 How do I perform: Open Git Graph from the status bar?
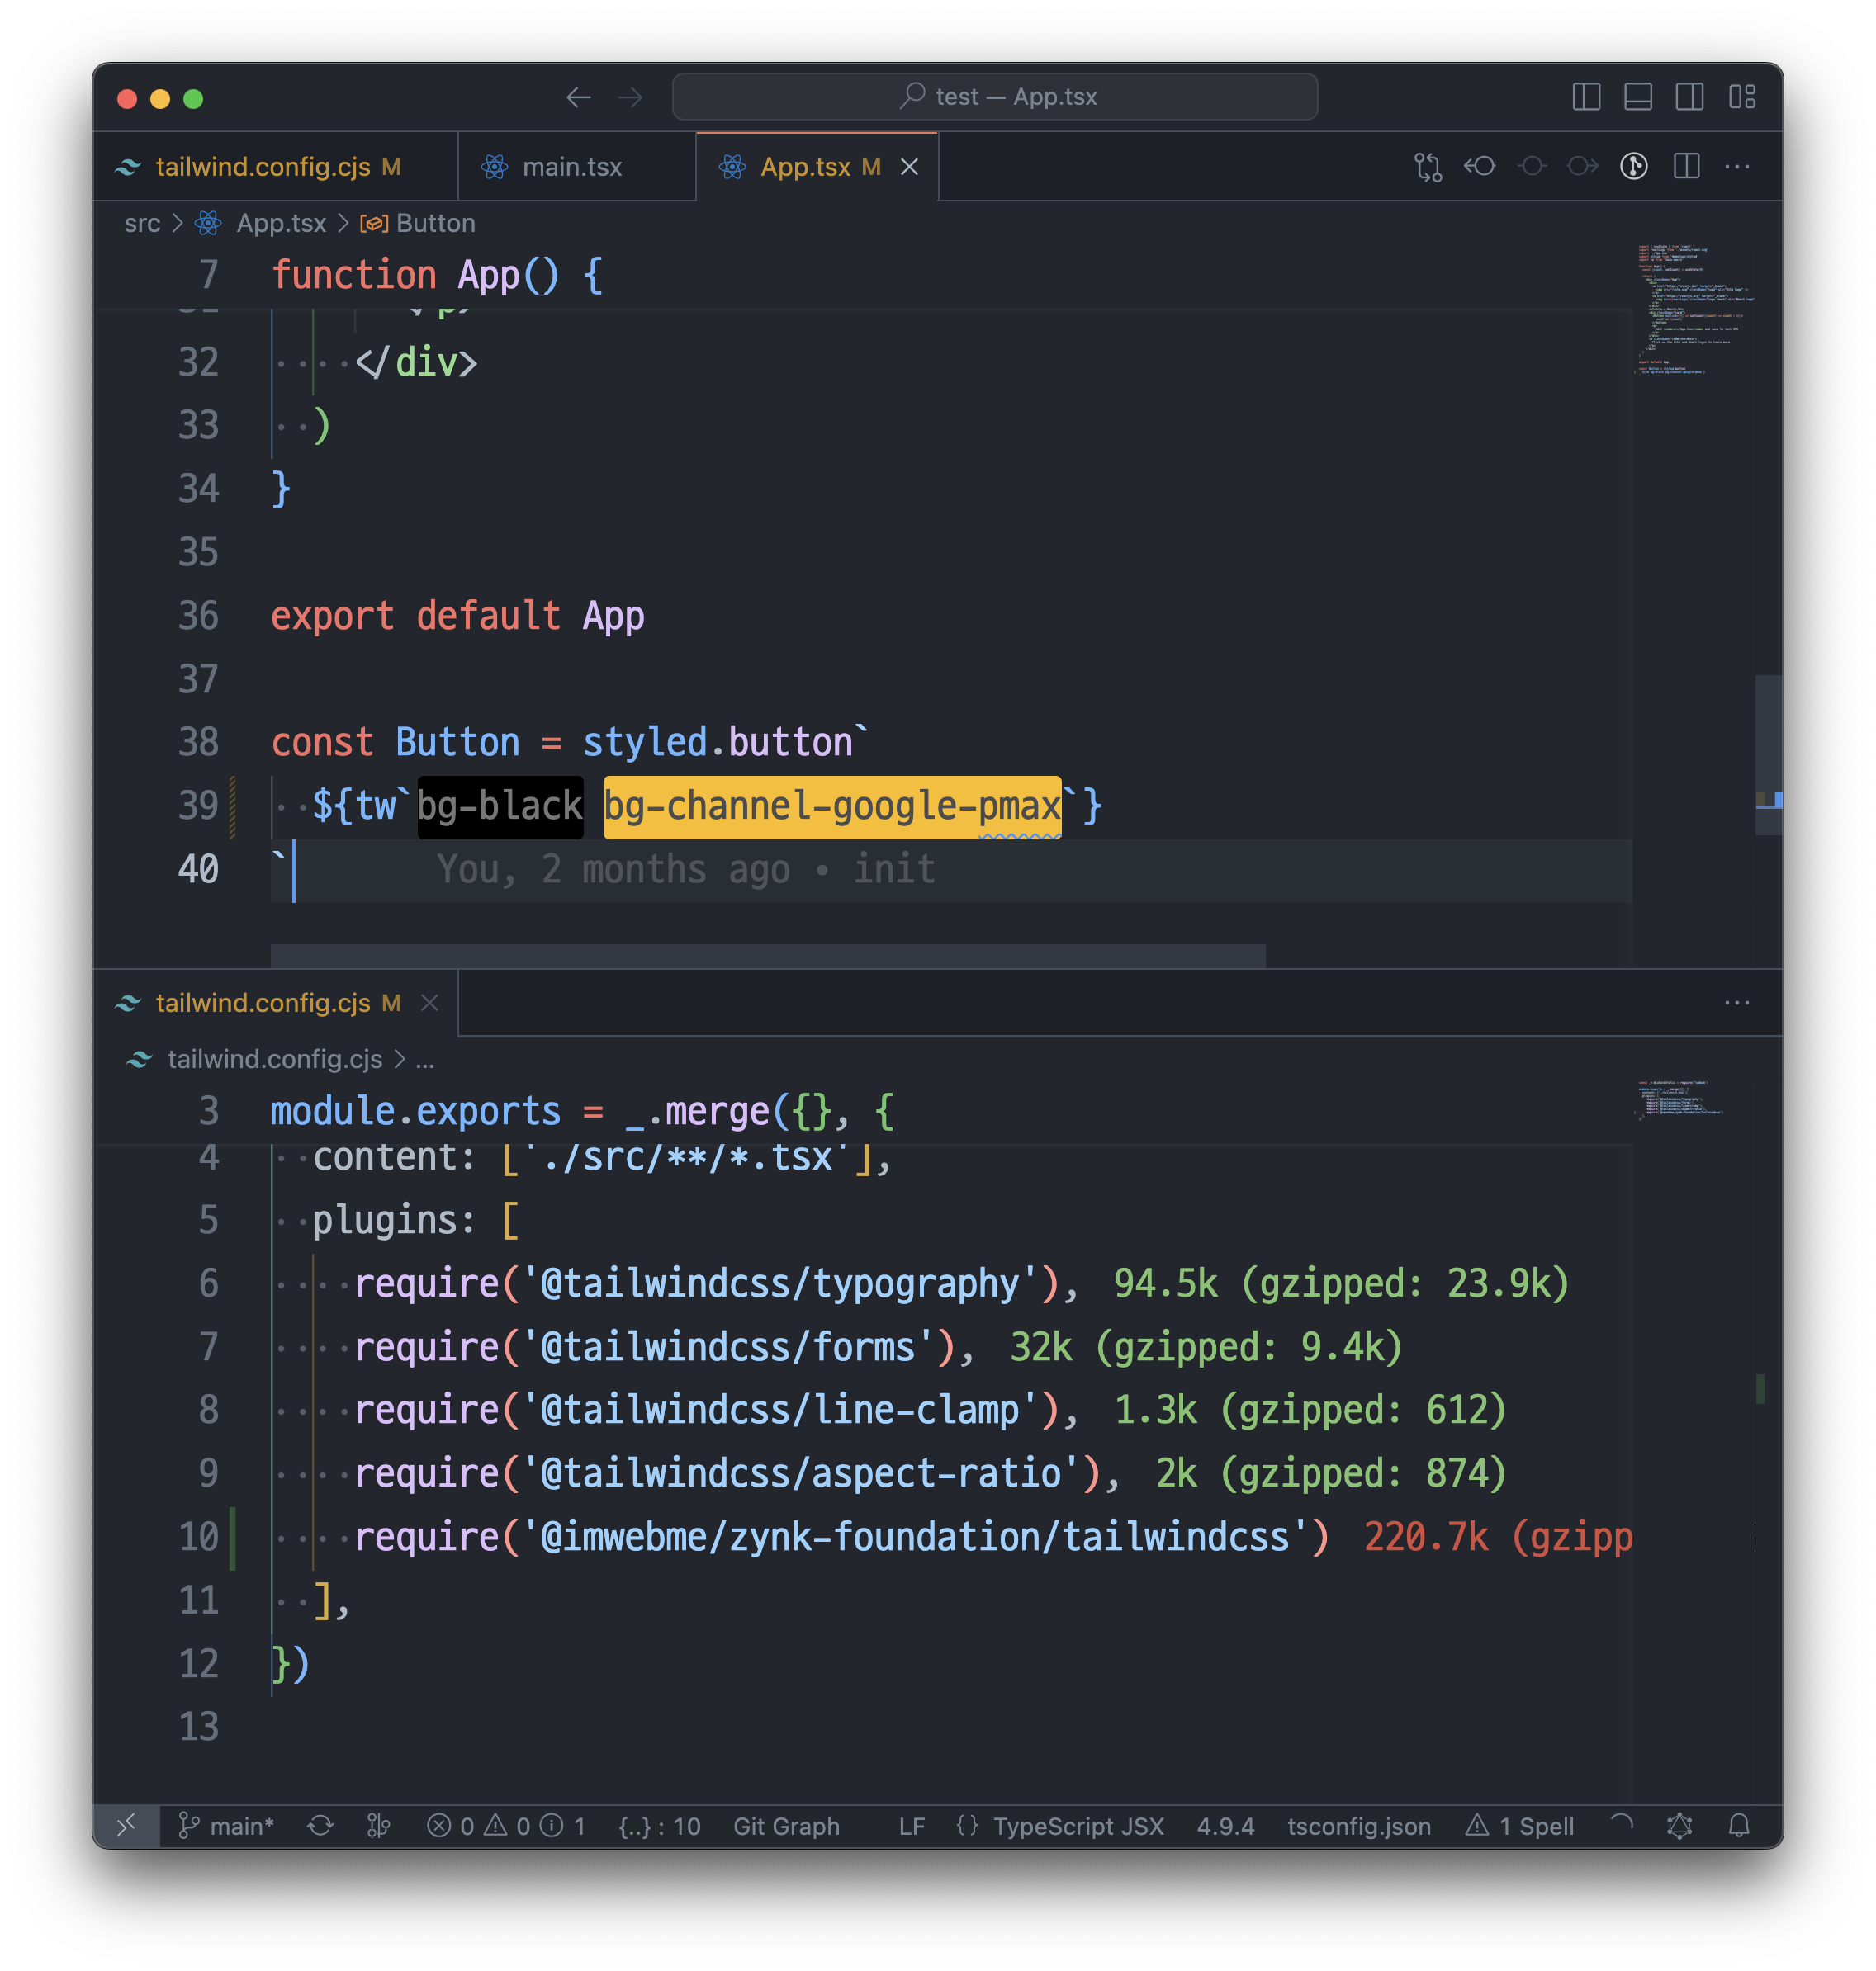786,1826
